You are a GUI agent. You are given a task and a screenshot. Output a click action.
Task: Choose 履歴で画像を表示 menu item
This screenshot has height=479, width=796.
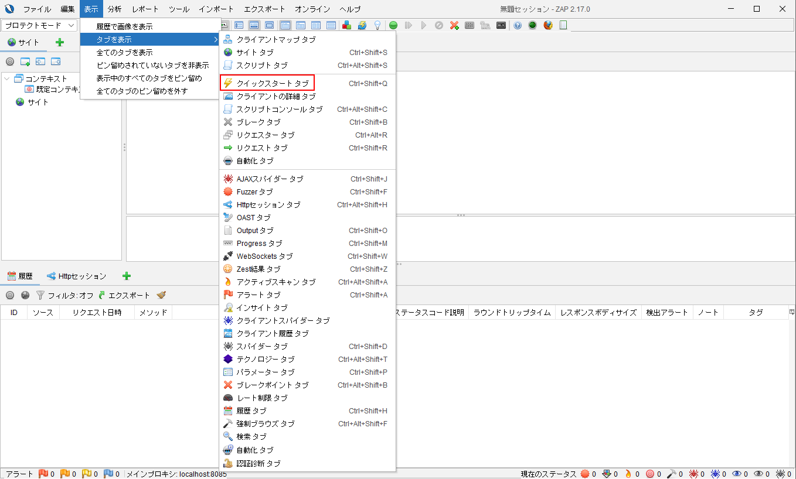pyautogui.click(x=149, y=26)
